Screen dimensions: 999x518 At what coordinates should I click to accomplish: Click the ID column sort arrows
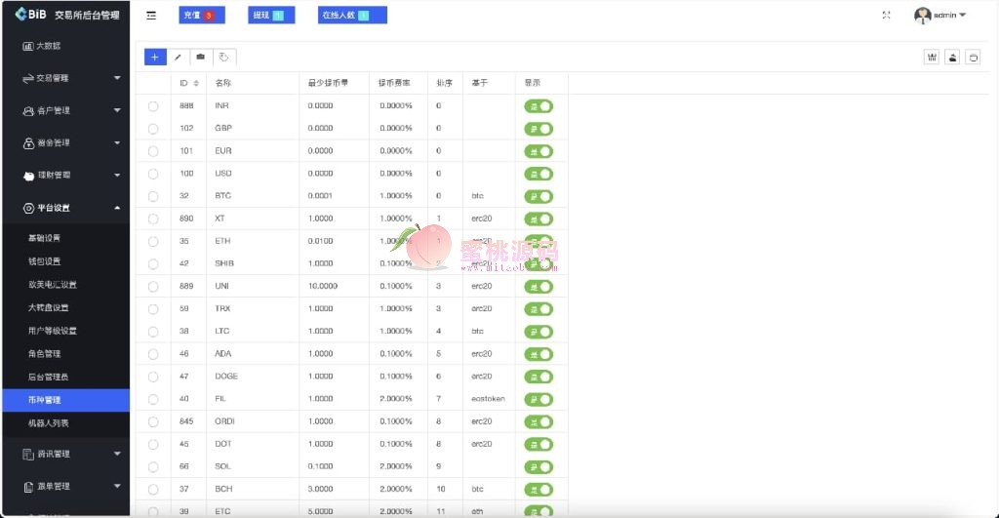coord(196,83)
